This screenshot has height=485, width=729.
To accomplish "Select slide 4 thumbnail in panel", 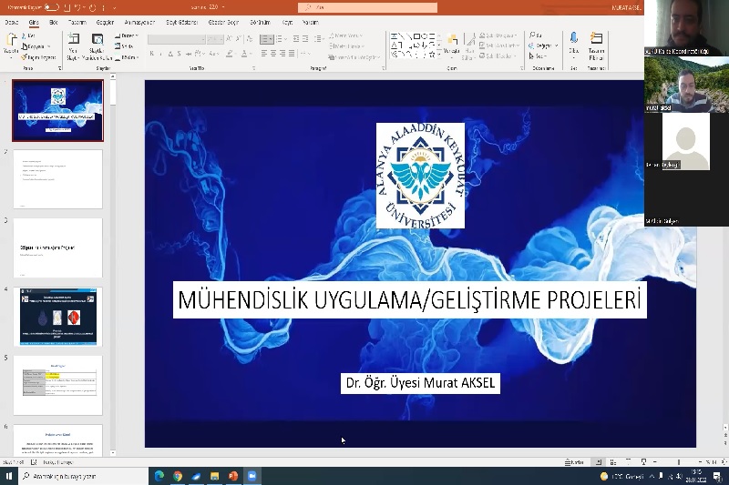I will click(57, 317).
